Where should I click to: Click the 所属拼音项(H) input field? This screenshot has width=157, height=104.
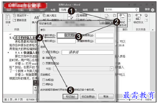(105, 35)
